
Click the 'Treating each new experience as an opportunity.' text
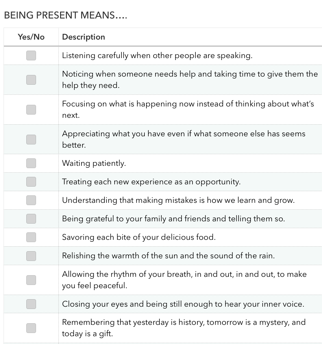click(151, 182)
